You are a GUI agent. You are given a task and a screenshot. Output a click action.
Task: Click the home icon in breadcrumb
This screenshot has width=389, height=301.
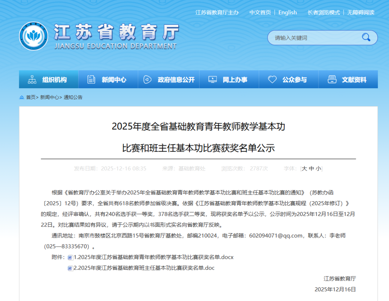[x=22, y=98]
